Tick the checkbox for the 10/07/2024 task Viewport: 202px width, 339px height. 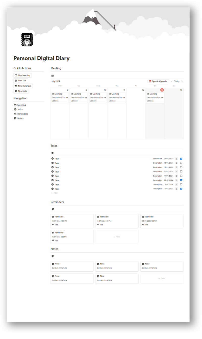181,167
